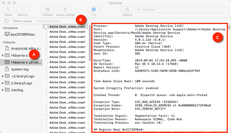Toggle sidebar visibility icon in filter bar
Image resolution: width=231 pixels, height=133 pixels.
tap(6, 21)
